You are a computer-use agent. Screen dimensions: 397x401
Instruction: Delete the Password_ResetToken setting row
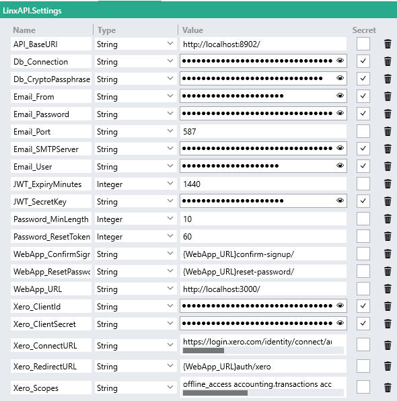tap(388, 236)
